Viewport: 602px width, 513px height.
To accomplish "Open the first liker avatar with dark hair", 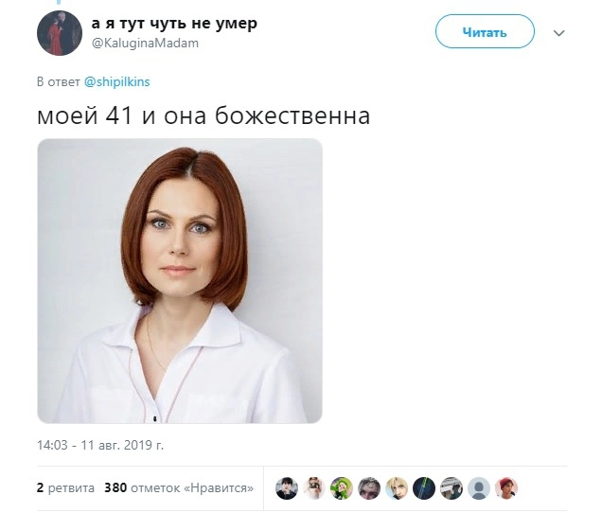I will pos(287,488).
